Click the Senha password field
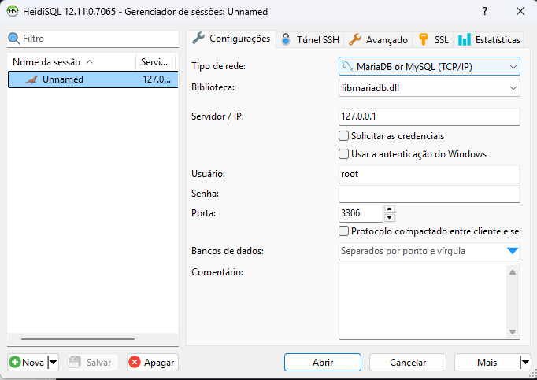Image resolution: width=537 pixels, height=380 pixels. 429,194
